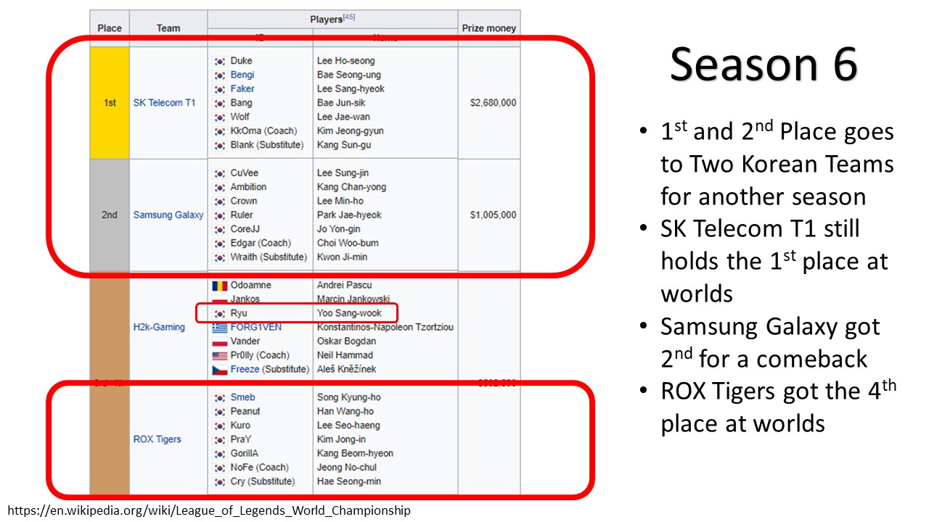Open the ROX Tigers team link

[x=157, y=439]
